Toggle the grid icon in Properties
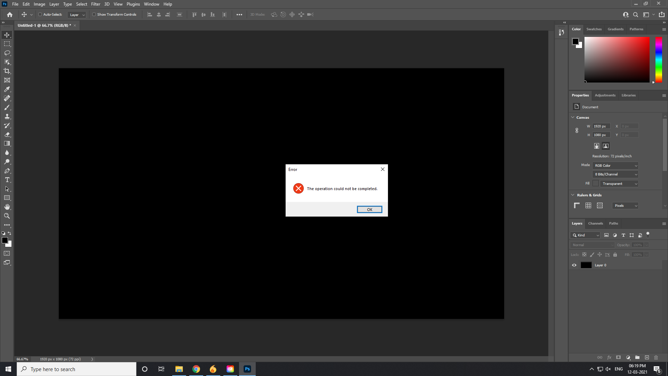 (588, 206)
